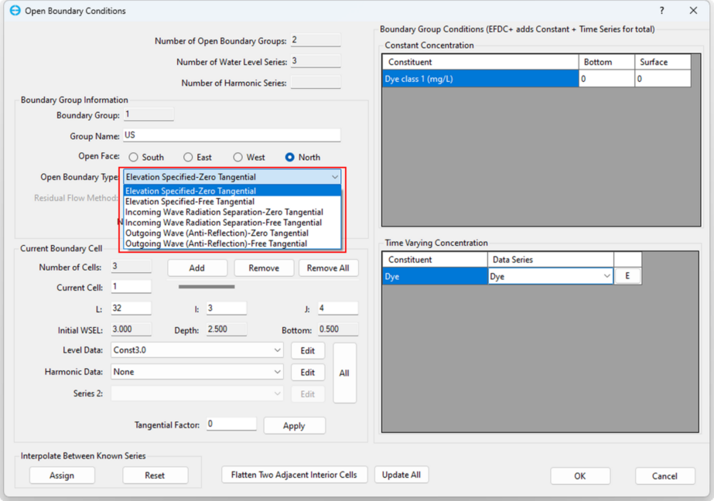Viewport: 714px width, 501px height.
Task: Click inside the Group Name field
Action: [x=231, y=135]
